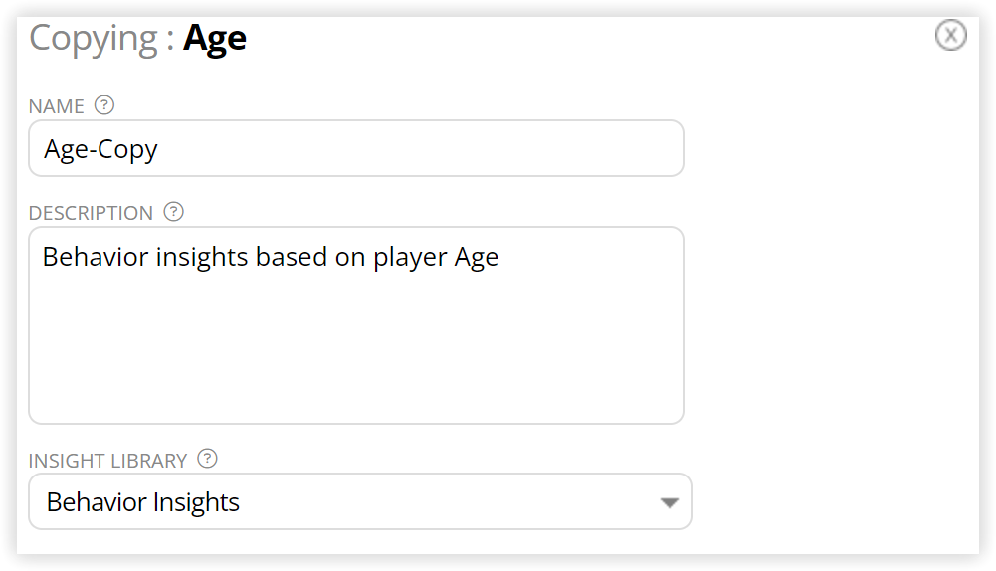Open the Behavior Insights combo box
The image size is (996, 571).
click(359, 501)
